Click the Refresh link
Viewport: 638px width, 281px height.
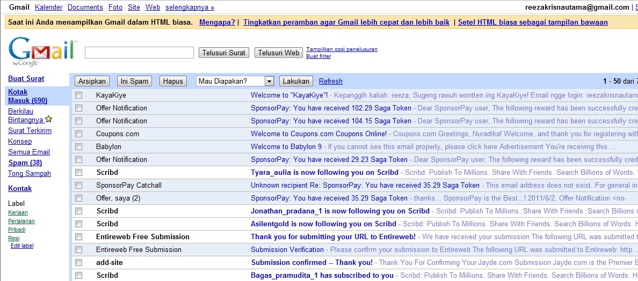point(330,81)
